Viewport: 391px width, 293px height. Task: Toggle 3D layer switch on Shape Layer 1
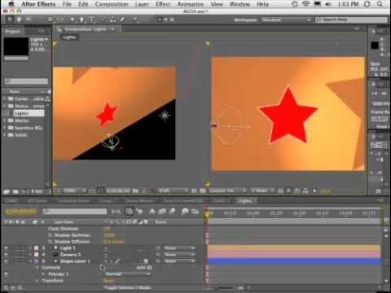coord(146,261)
